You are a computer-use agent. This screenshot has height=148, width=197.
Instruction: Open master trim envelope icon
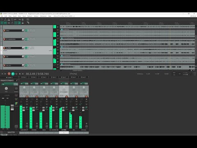coord(16,126)
